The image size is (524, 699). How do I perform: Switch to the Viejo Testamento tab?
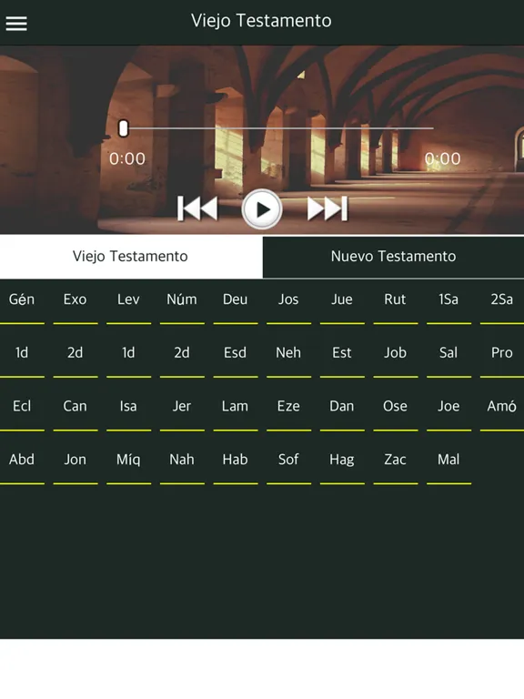[131, 257]
